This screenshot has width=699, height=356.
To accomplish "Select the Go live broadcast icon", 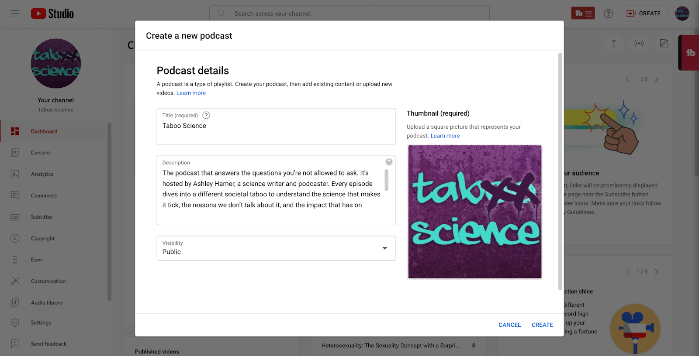I will (639, 44).
